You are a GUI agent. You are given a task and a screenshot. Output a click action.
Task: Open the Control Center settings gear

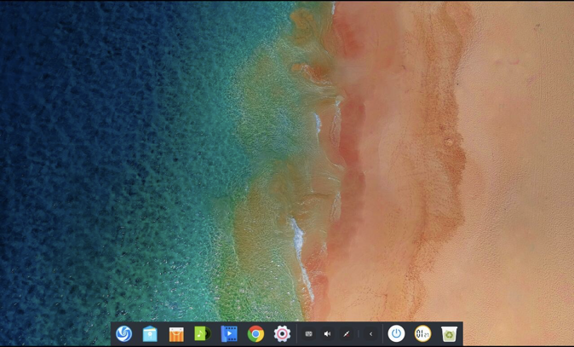point(282,333)
